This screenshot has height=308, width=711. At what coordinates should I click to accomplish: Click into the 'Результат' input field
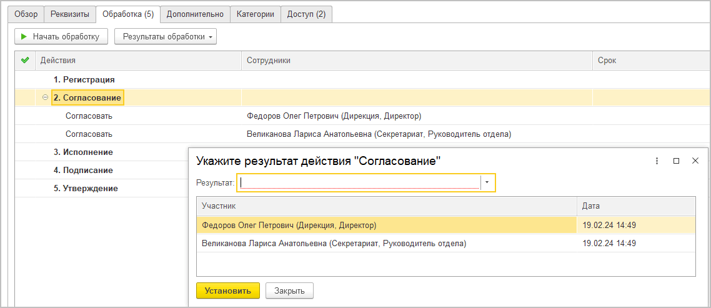pos(359,182)
